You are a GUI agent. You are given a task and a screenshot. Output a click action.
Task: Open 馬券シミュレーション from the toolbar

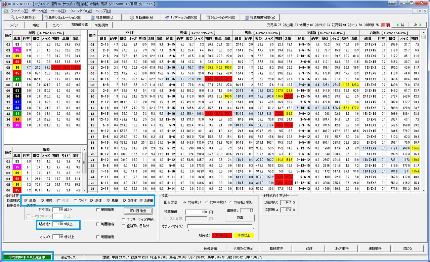coord(62,17)
